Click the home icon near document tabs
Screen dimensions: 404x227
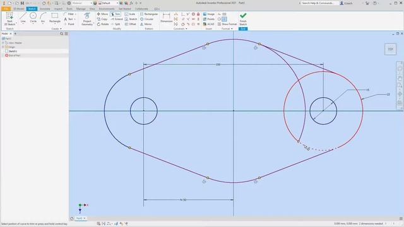click(71, 219)
